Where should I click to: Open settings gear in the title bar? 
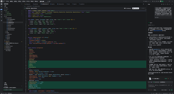tap(159, 1)
